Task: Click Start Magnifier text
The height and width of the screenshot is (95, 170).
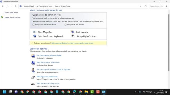Action: tap(45, 32)
